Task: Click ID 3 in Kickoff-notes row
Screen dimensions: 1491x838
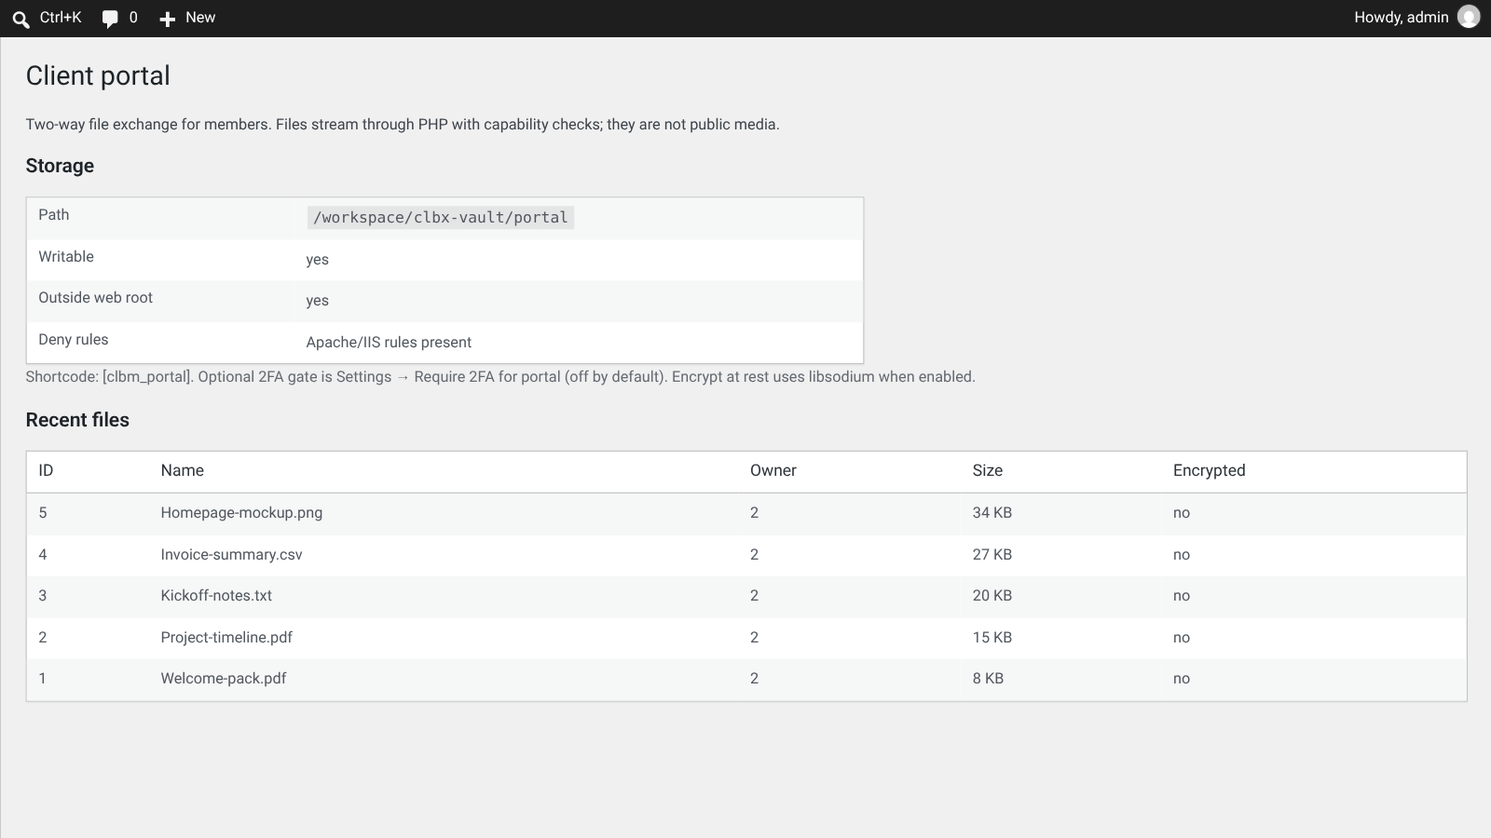Action: coord(43,596)
